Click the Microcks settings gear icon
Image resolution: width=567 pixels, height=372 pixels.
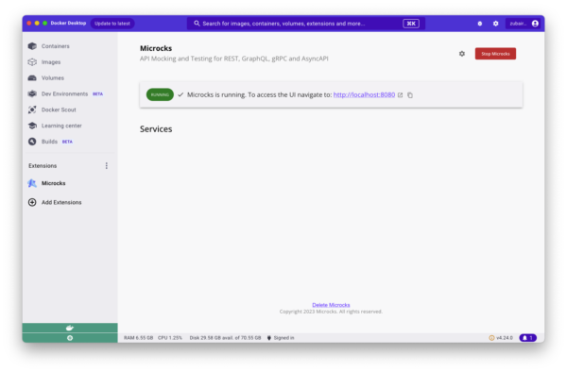(x=462, y=54)
